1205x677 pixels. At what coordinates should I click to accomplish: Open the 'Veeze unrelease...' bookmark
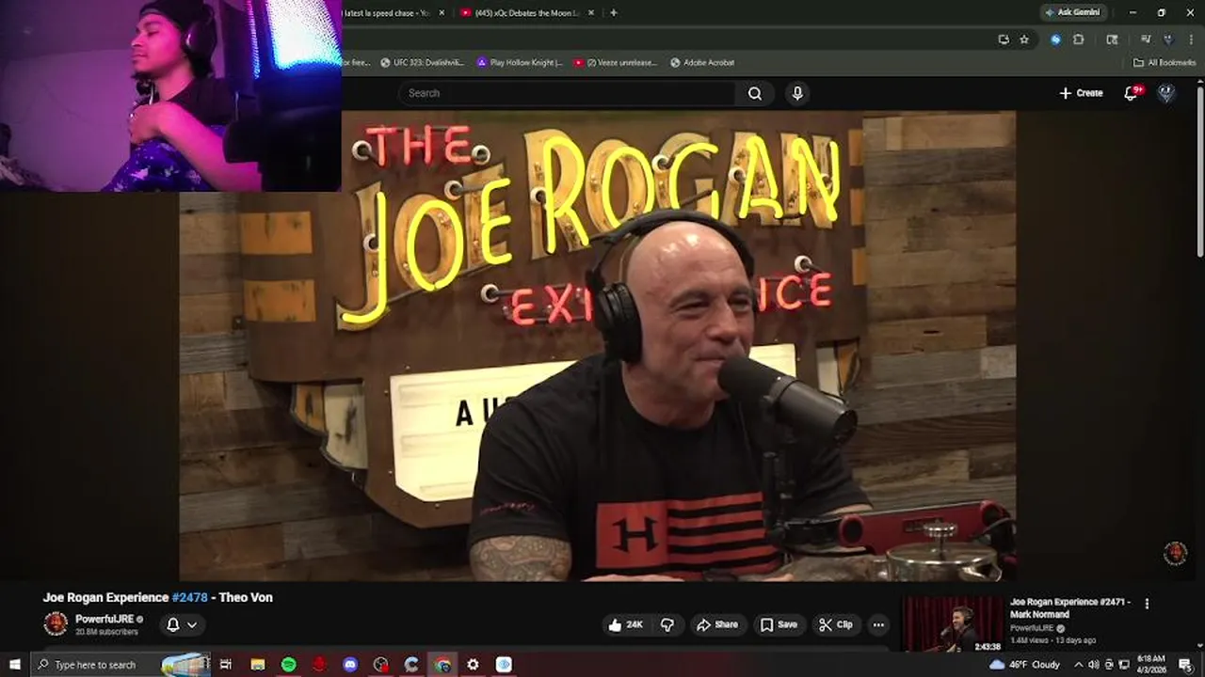click(615, 62)
